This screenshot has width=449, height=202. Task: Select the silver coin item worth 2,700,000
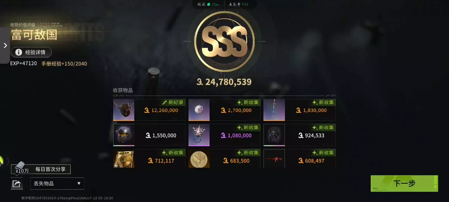[x=224, y=110]
